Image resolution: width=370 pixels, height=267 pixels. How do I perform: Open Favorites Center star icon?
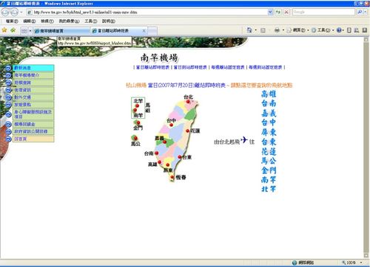pyautogui.click(x=4, y=30)
